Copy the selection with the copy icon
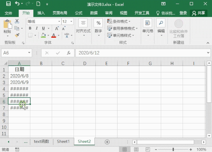Image resolution: width=212 pixels, height=152 pixels. pyautogui.click(x=17, y=28)
